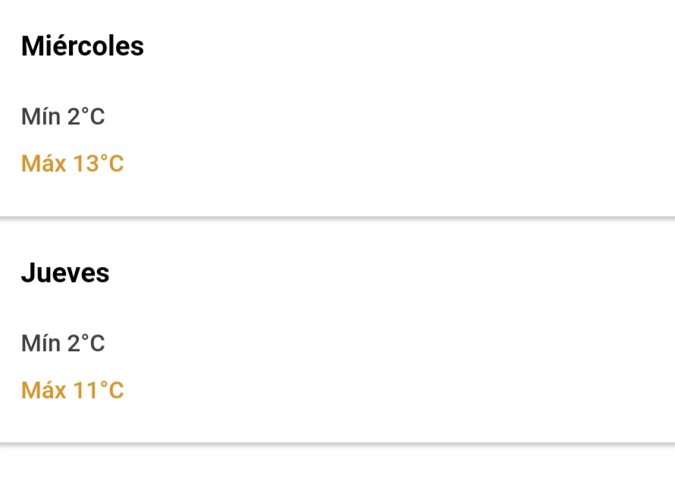Select the Jueves day heading
Screen dimensions: 675x480
point(65,273)
